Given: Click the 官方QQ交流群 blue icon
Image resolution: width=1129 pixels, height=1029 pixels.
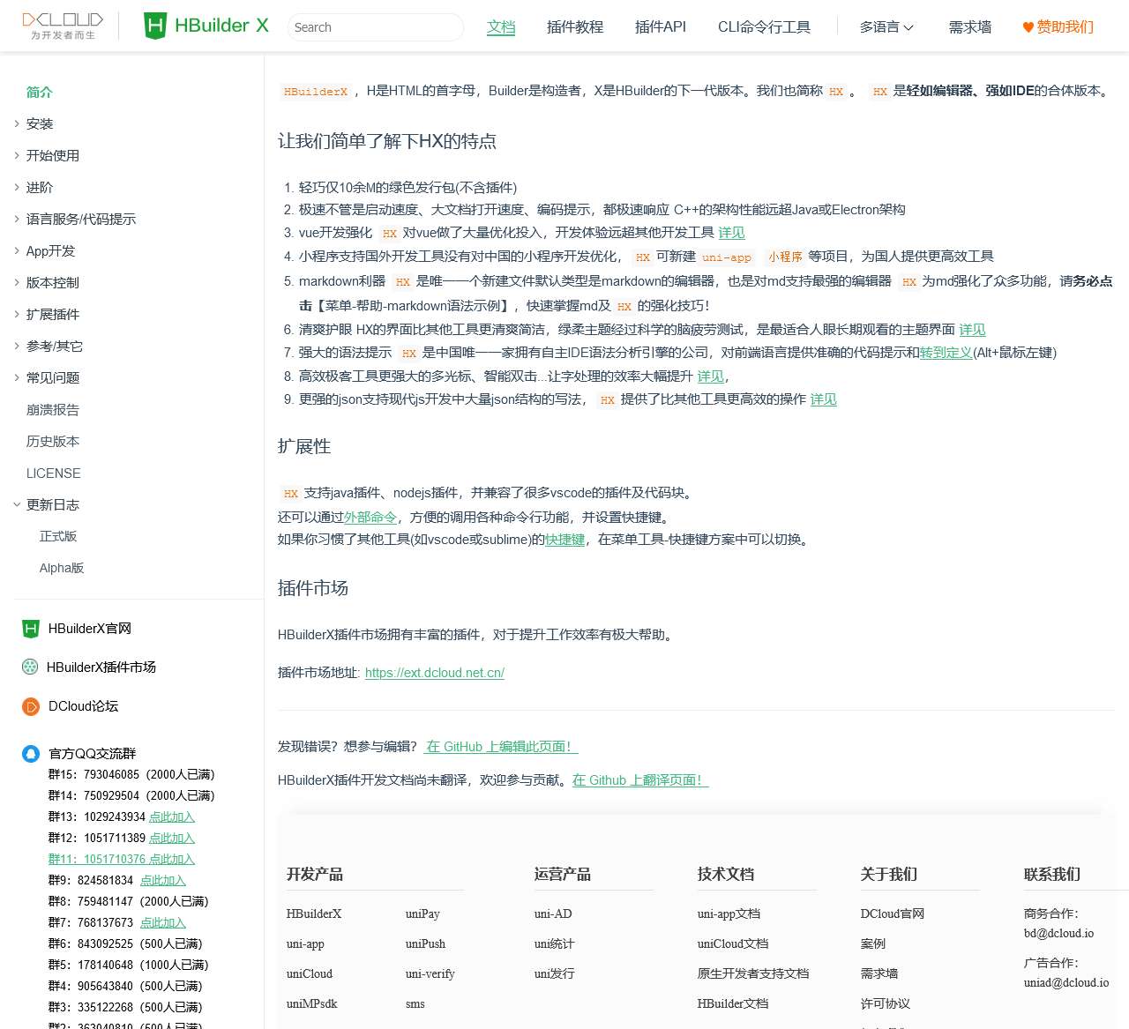Looking at the screenshot, I should [31, 754].
